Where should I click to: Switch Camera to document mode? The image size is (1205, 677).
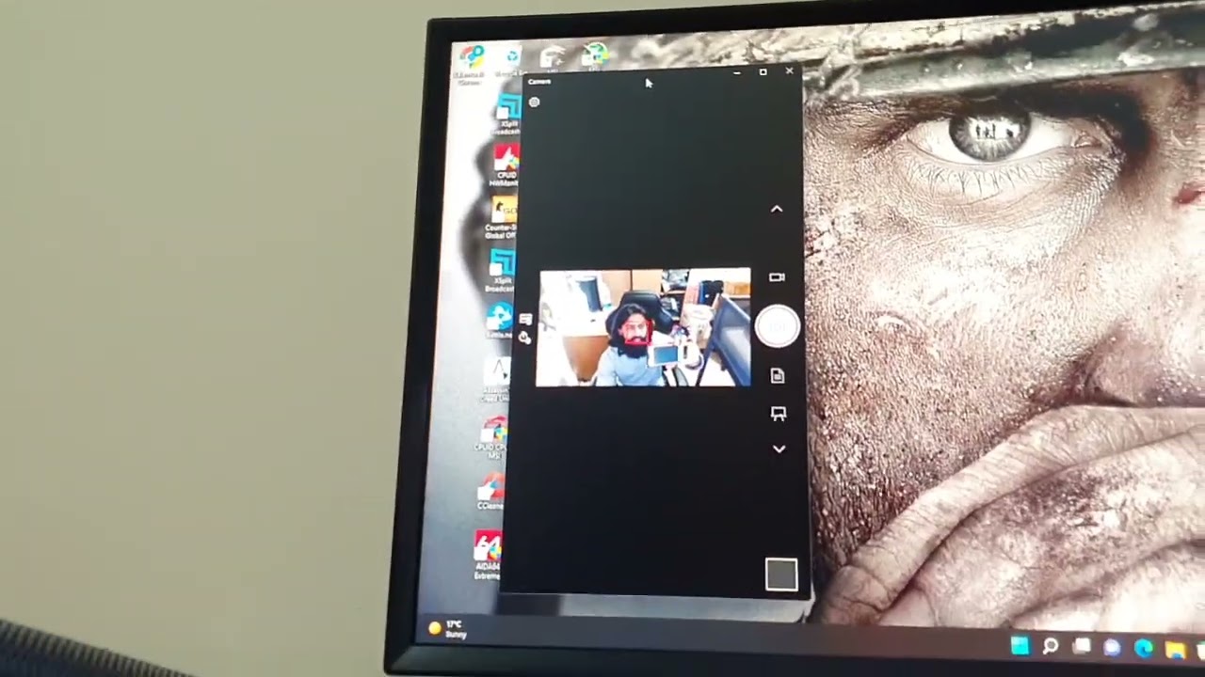pos(778,376)
